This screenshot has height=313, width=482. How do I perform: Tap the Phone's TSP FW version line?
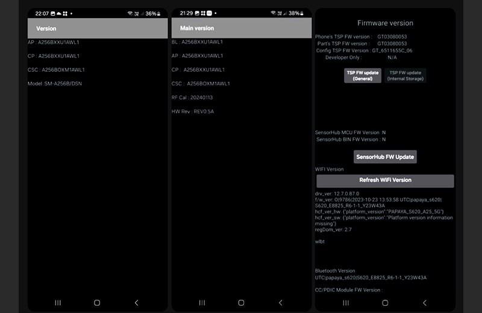point(361,37)
